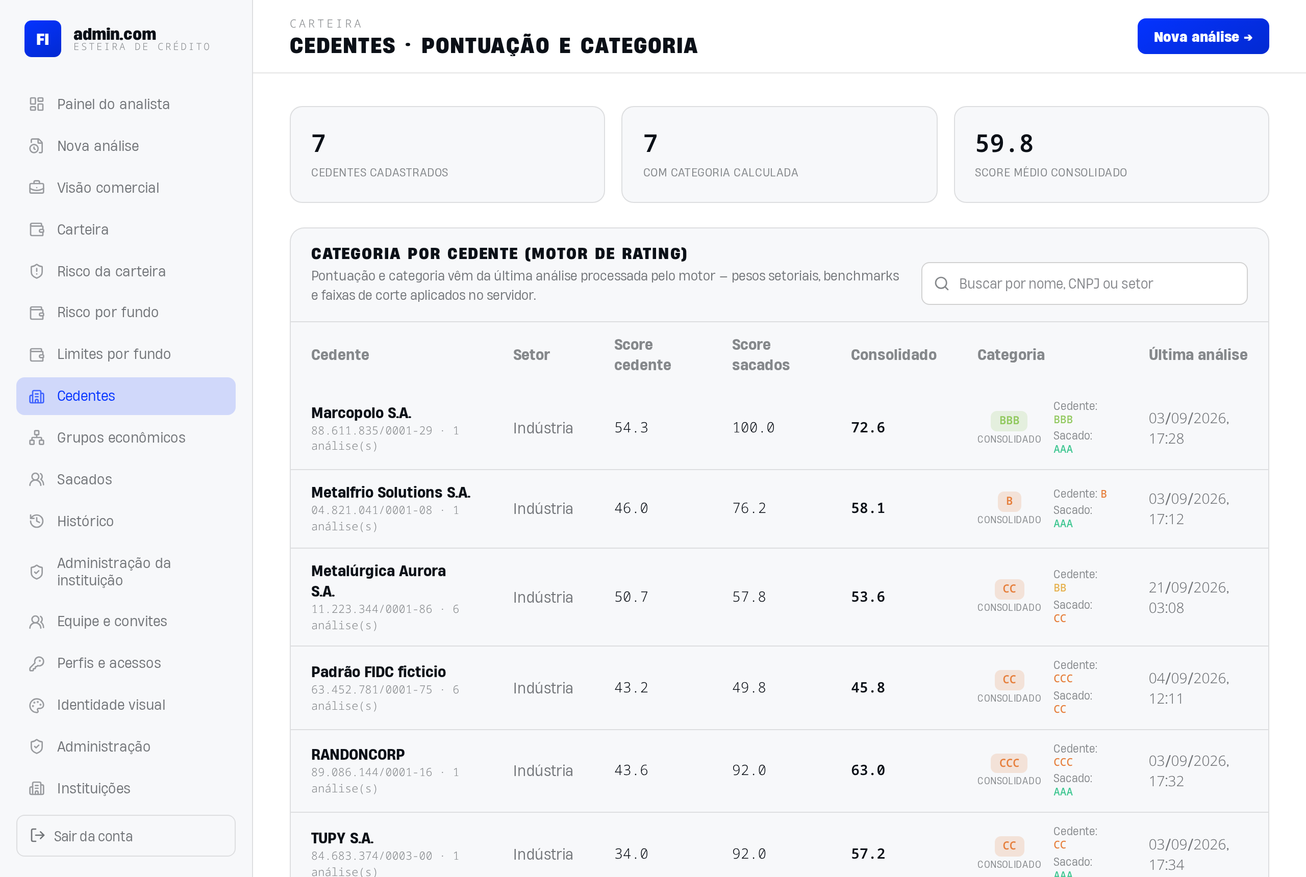Image resolution: width=1306 pixels, height=877 pixels.
Task: Open Risco da carteira section
Action: coord(126,271)
